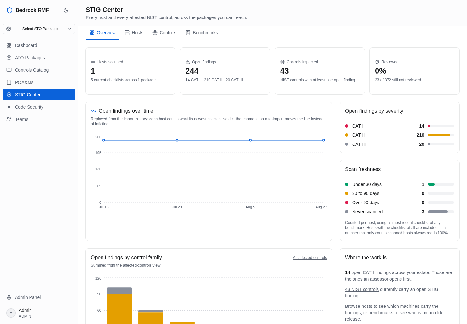Click the Bedrock RMF shield logo
This screenshot has width=467, height=324.
pyautogui.click(x=10, y=10)
